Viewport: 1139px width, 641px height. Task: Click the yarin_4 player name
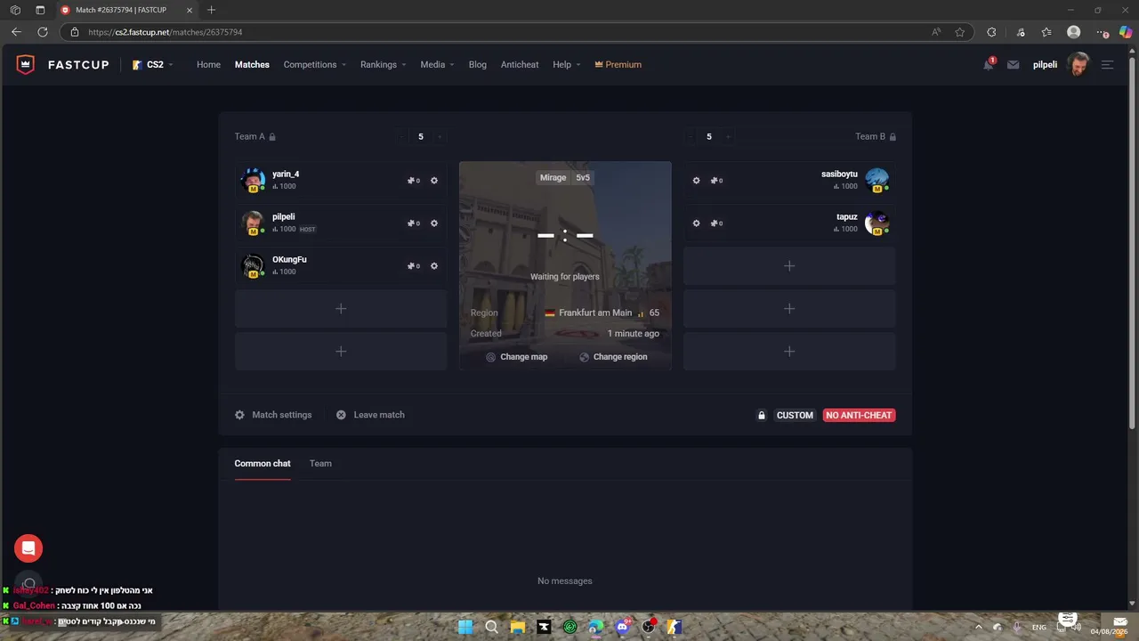[x=286, y=174]
